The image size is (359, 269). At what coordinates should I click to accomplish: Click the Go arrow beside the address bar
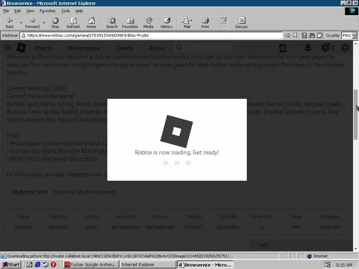tap(287, 35)
